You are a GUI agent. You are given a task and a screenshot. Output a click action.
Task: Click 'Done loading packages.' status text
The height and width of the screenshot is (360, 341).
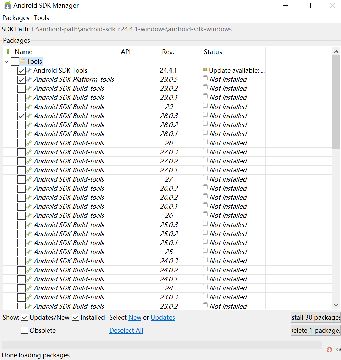(37, 355)
